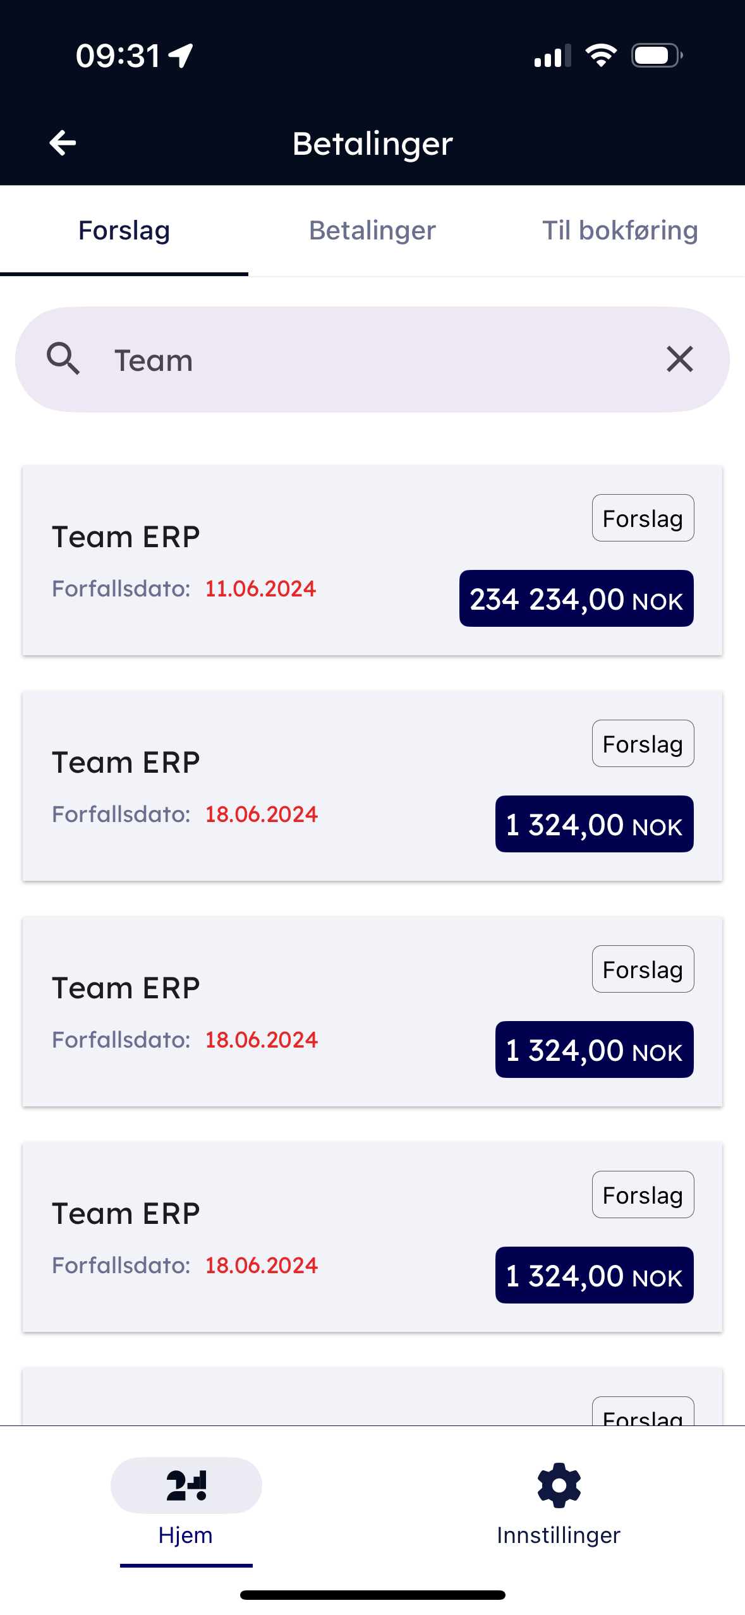Tap Forslag badge on first Team ERP card
The height and width of the screenshot is (1615, 745).
pos(643,518)
